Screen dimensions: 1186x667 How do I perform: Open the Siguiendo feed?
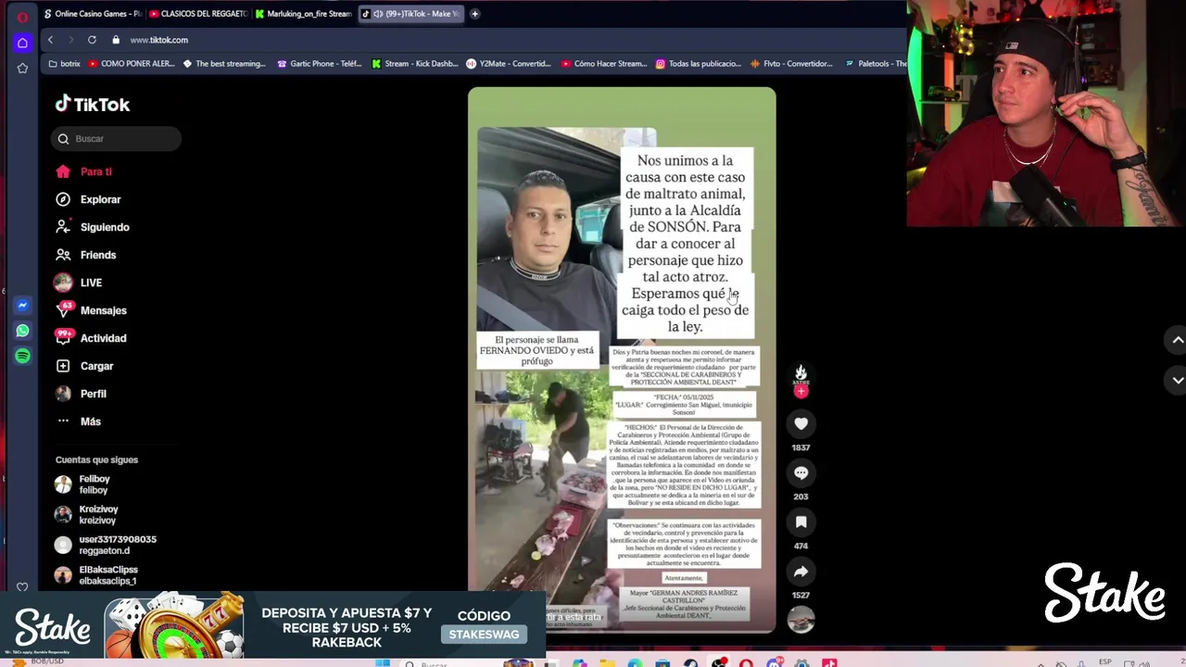click(92, 227)
